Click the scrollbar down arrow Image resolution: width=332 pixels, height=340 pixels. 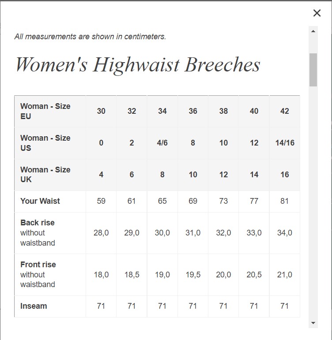[313, 323]
